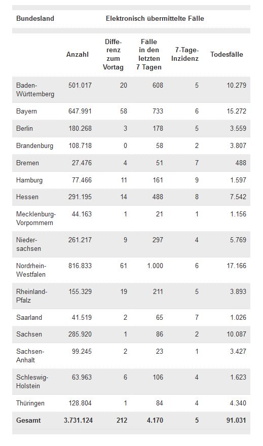This screenshot has width=263, height=446.
Task: Select the Hamburg row label
Action: (x=29, y=180)
